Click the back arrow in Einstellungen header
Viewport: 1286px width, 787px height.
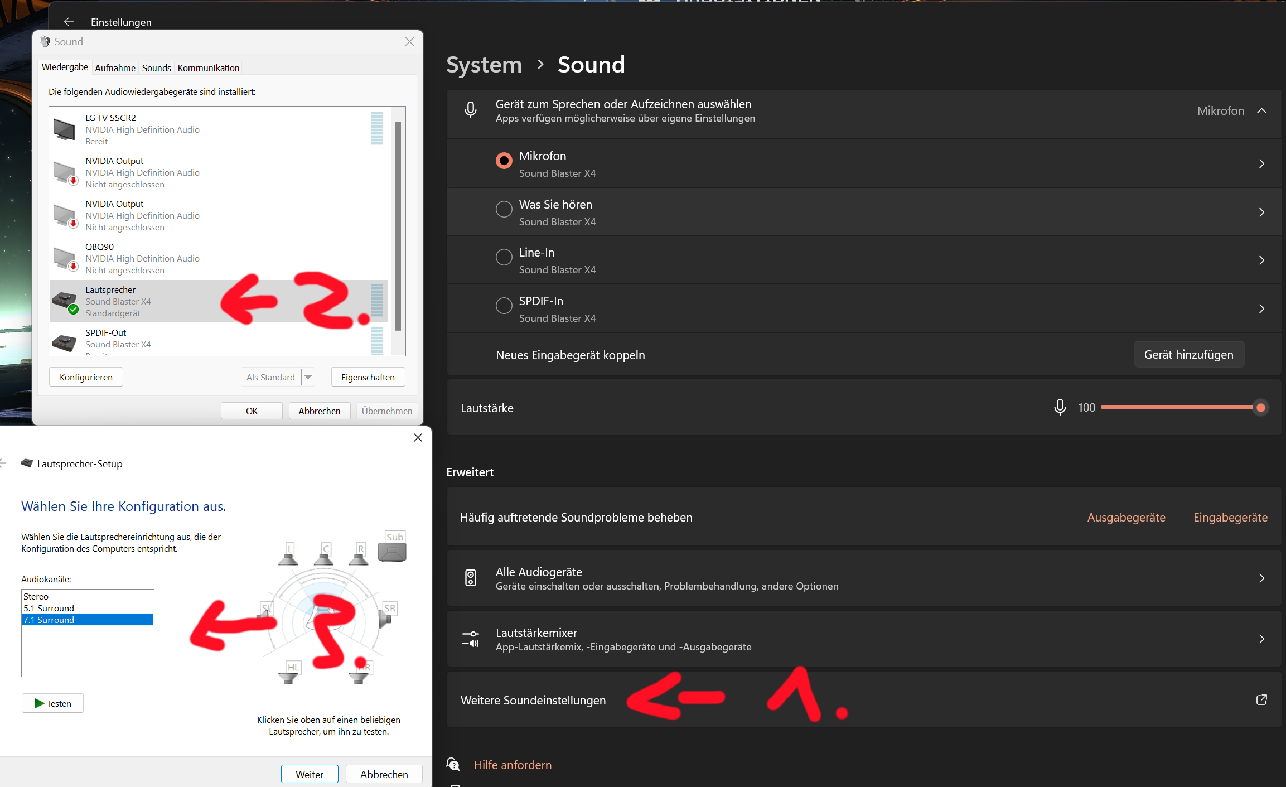69,22
